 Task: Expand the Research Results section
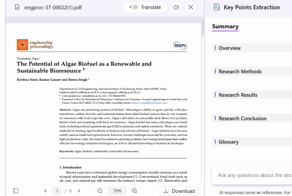click(238, 95)
